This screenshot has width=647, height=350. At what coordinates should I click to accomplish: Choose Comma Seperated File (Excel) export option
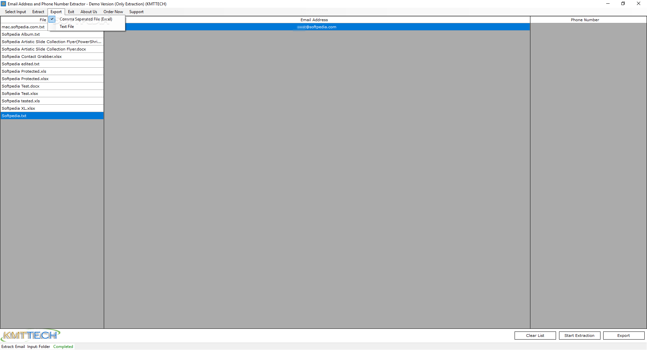pyautogui.click(x=86, y=19)
